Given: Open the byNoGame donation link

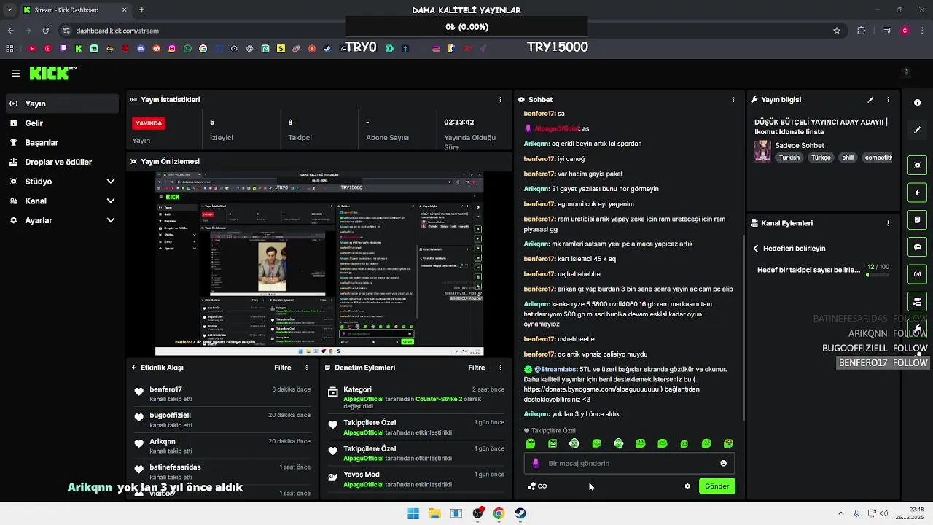Looking at the screenshot, I should coord(591,389).
